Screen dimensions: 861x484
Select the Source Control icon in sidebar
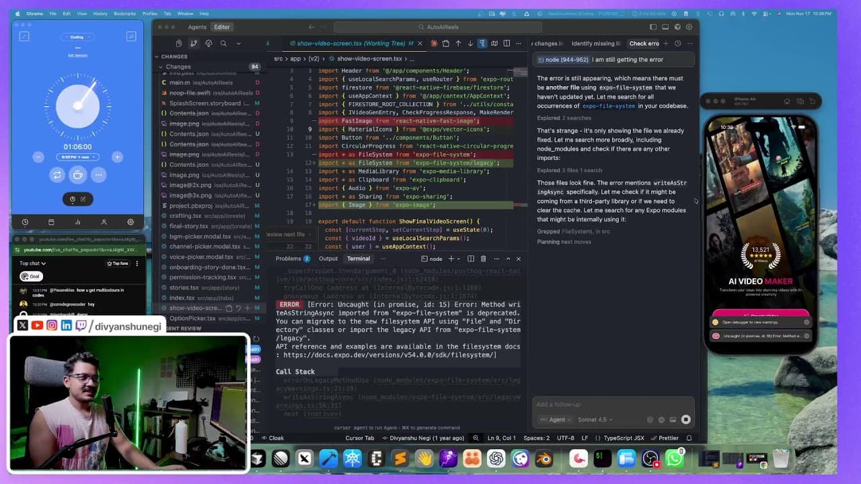194,43
